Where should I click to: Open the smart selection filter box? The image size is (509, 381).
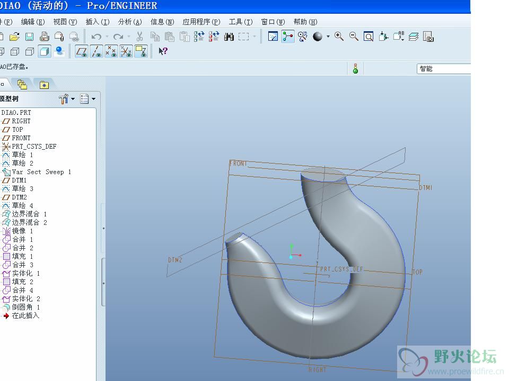(x=443, y=69)
